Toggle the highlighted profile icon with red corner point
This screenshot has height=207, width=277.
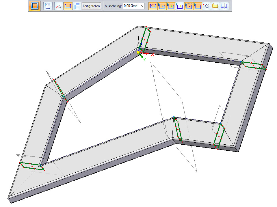click(153, 6)
